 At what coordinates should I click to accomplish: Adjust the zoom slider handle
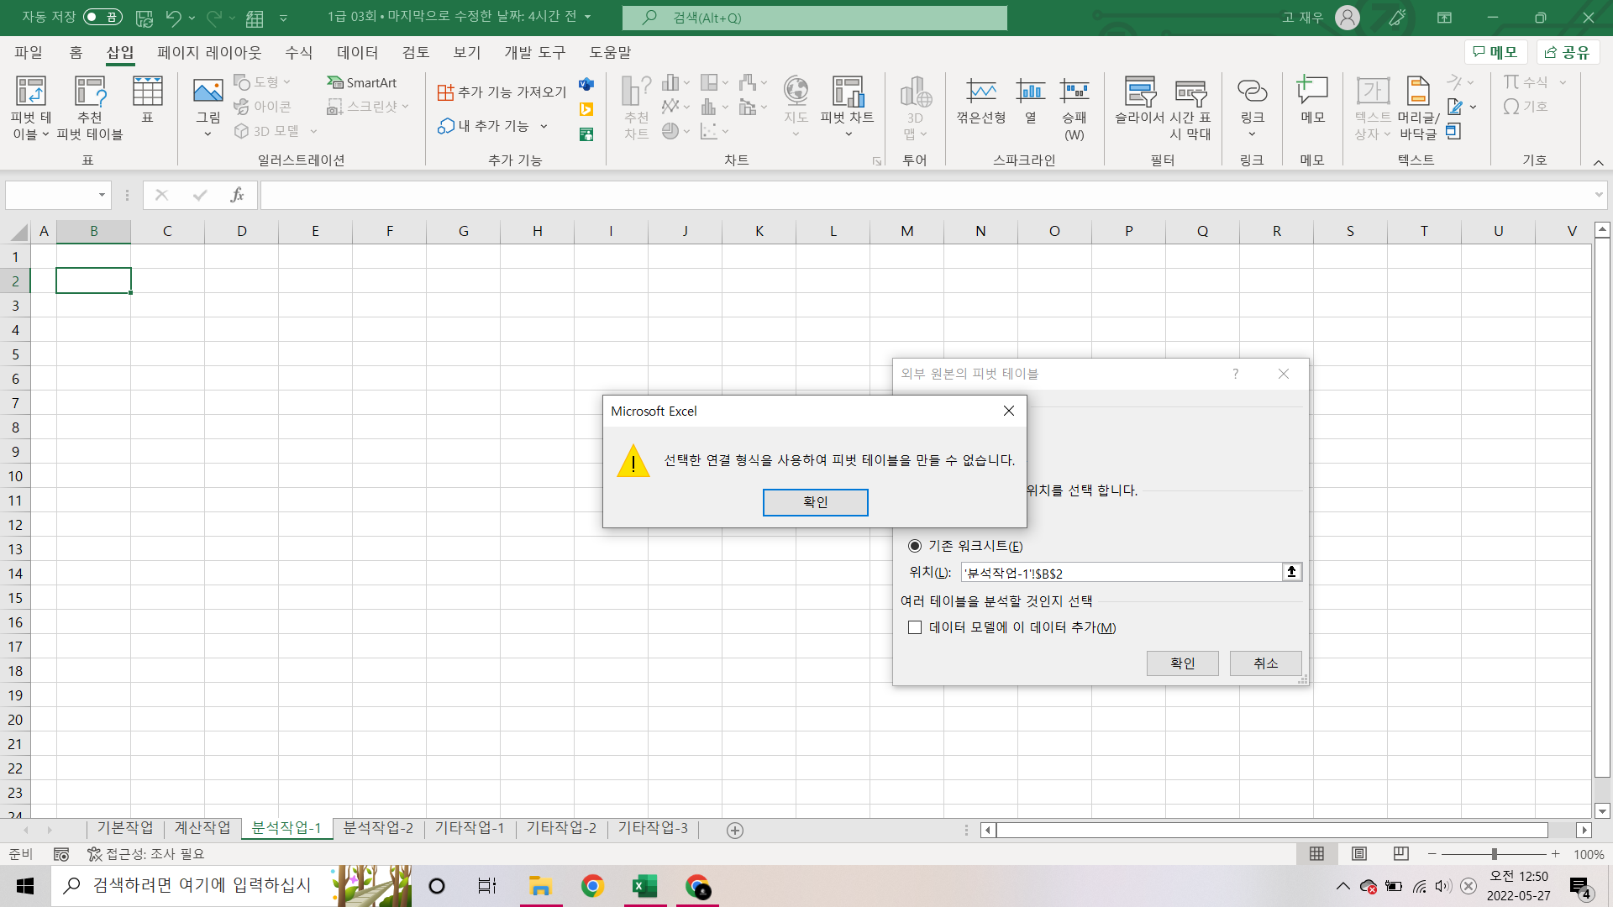pyautogui.click(x=1494, y=853)
